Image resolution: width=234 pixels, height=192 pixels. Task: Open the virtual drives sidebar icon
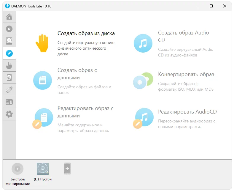click(9, 41)
